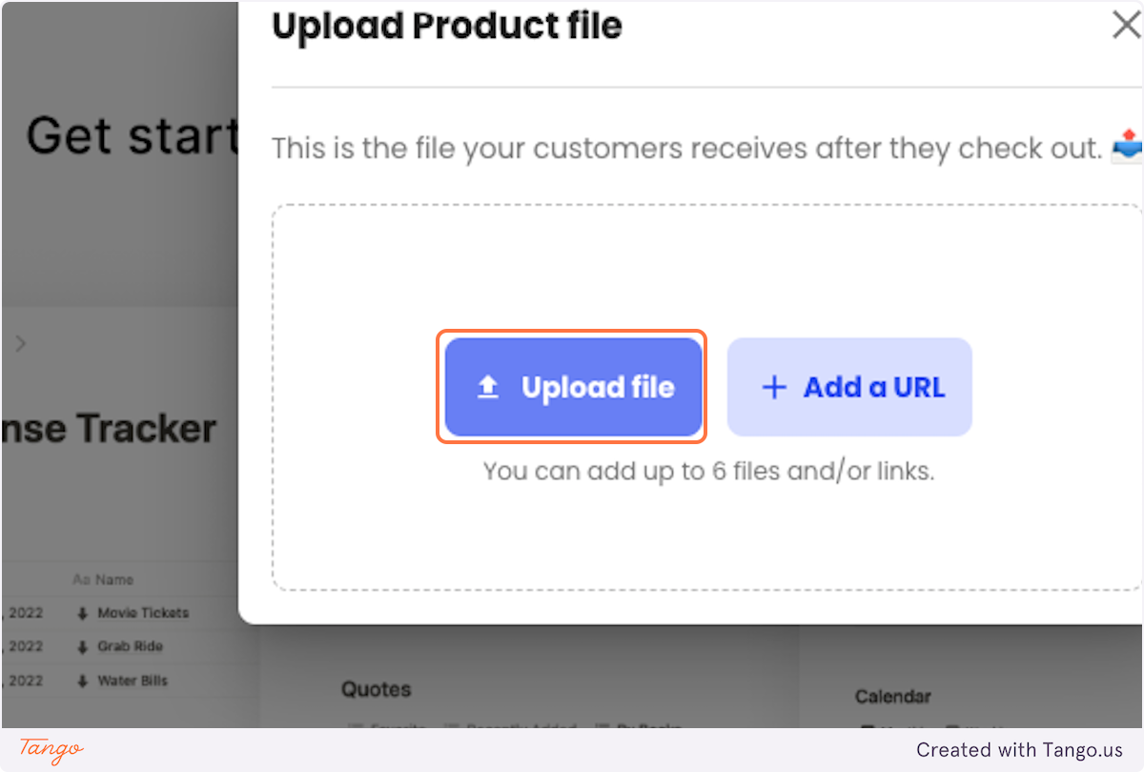Click the down arrow icon beside Movie Tickets
The image size is (1144, 772).
(x=83, y=613)
